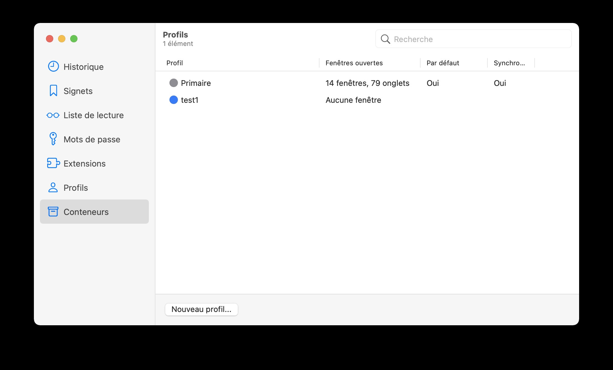This screenshot has height=370, width=613.
Task: Click the Nouveau profil… button
Action: coord(202,309)
